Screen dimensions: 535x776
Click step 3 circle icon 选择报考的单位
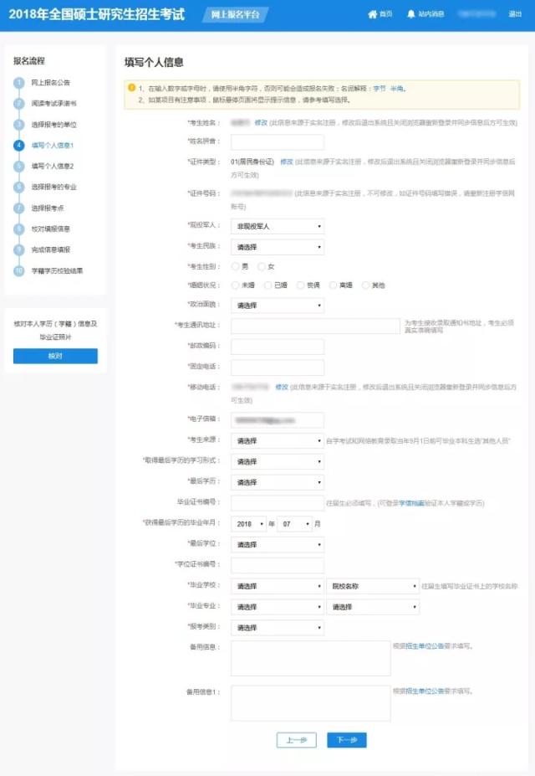tap(19, 125)
